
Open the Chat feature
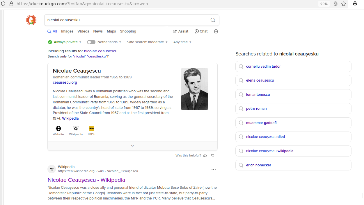(x=201, y=31)
